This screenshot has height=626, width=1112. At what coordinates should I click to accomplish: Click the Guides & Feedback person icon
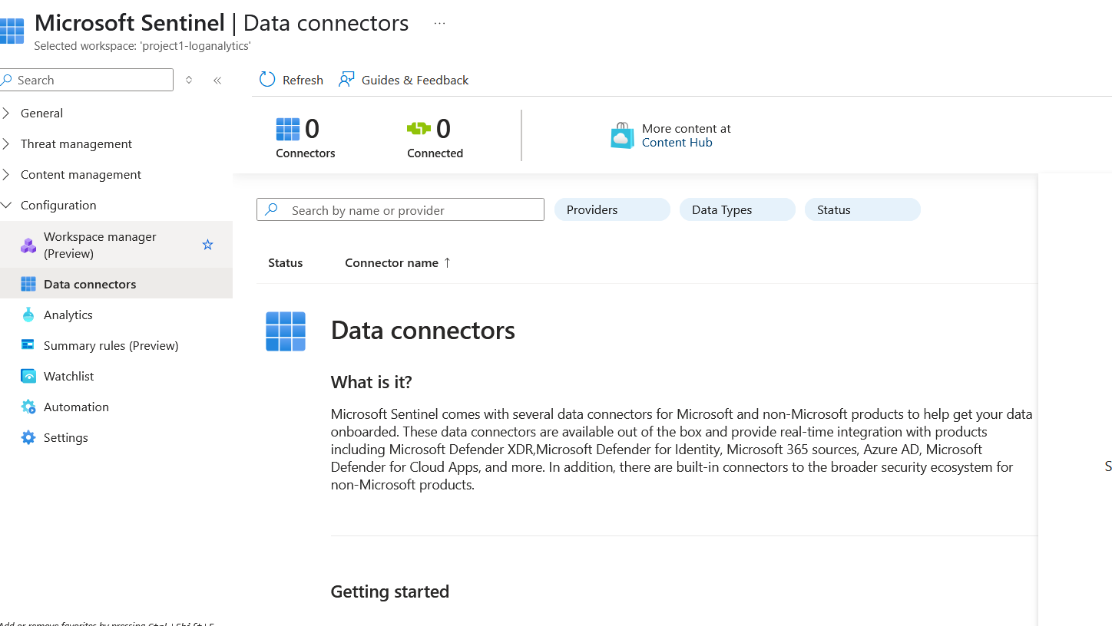(x=346, y=80)
